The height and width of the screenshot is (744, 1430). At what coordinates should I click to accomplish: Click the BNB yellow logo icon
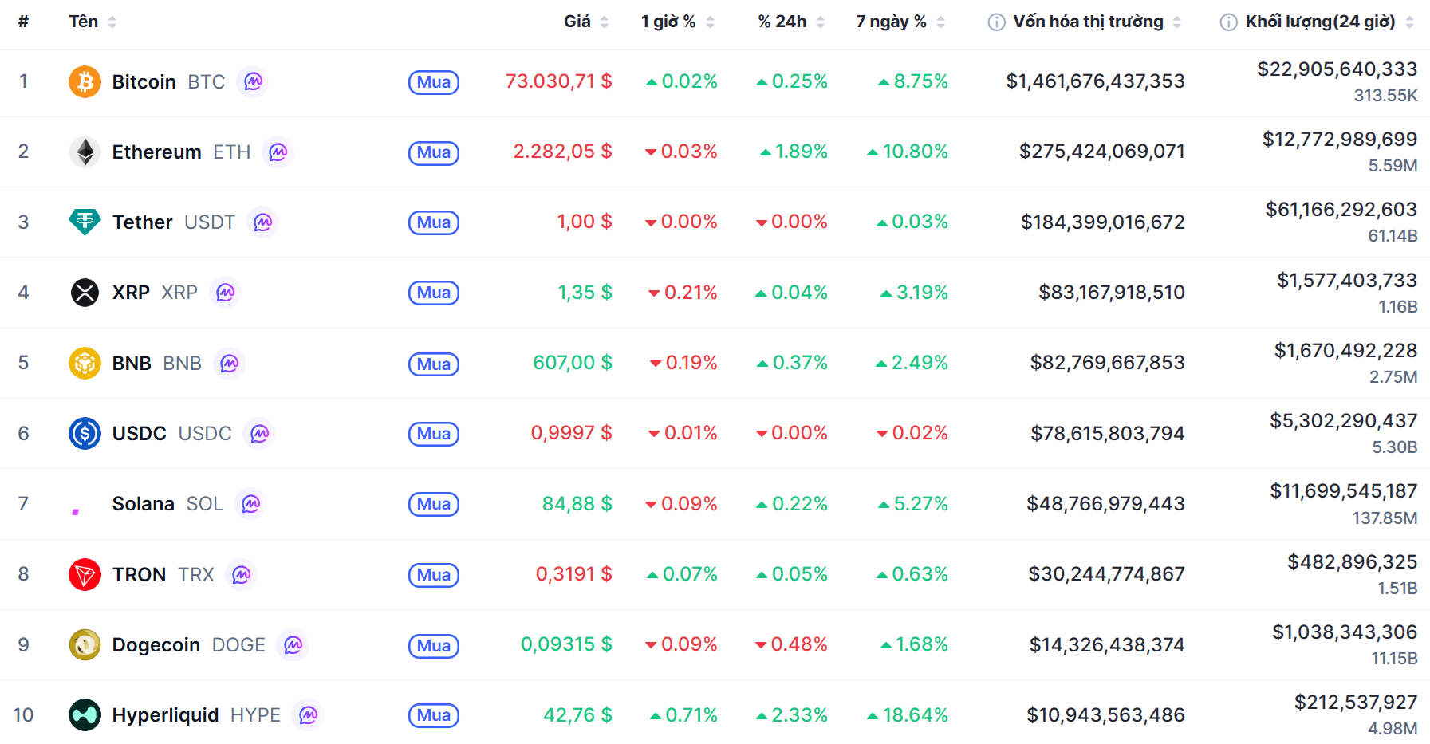click(85, 363)
